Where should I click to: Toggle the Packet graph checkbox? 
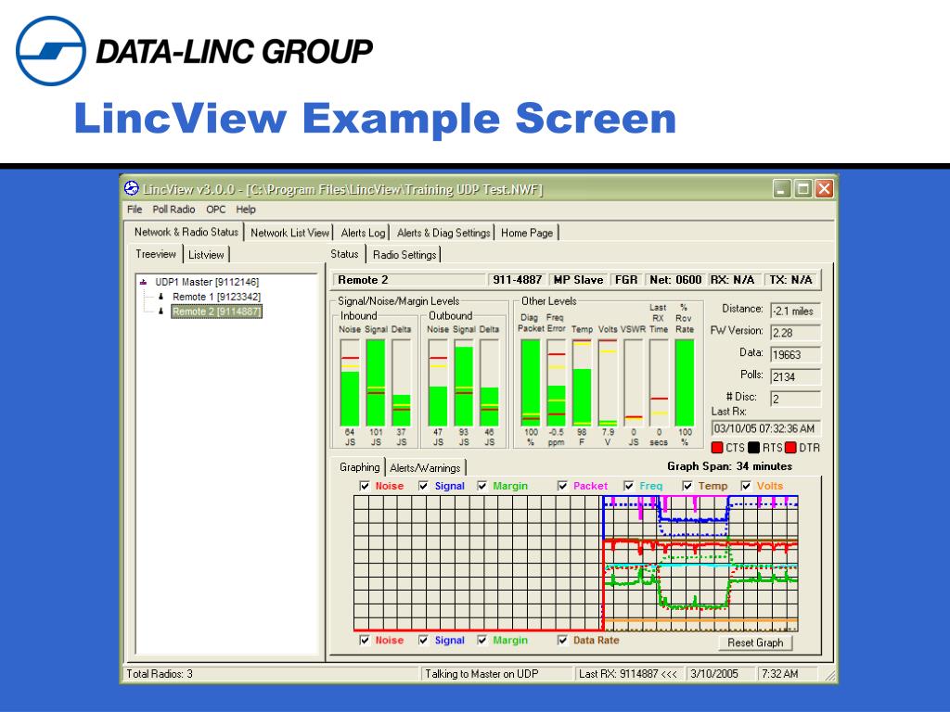click(x=562, y=486)
